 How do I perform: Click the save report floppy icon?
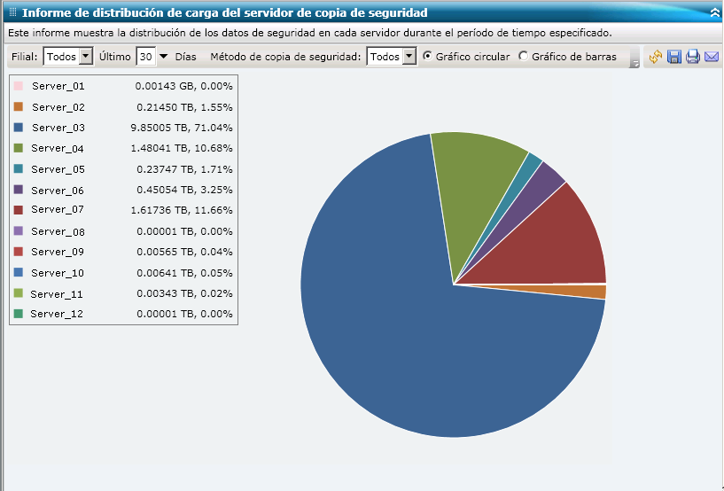[x=674, y=57]
